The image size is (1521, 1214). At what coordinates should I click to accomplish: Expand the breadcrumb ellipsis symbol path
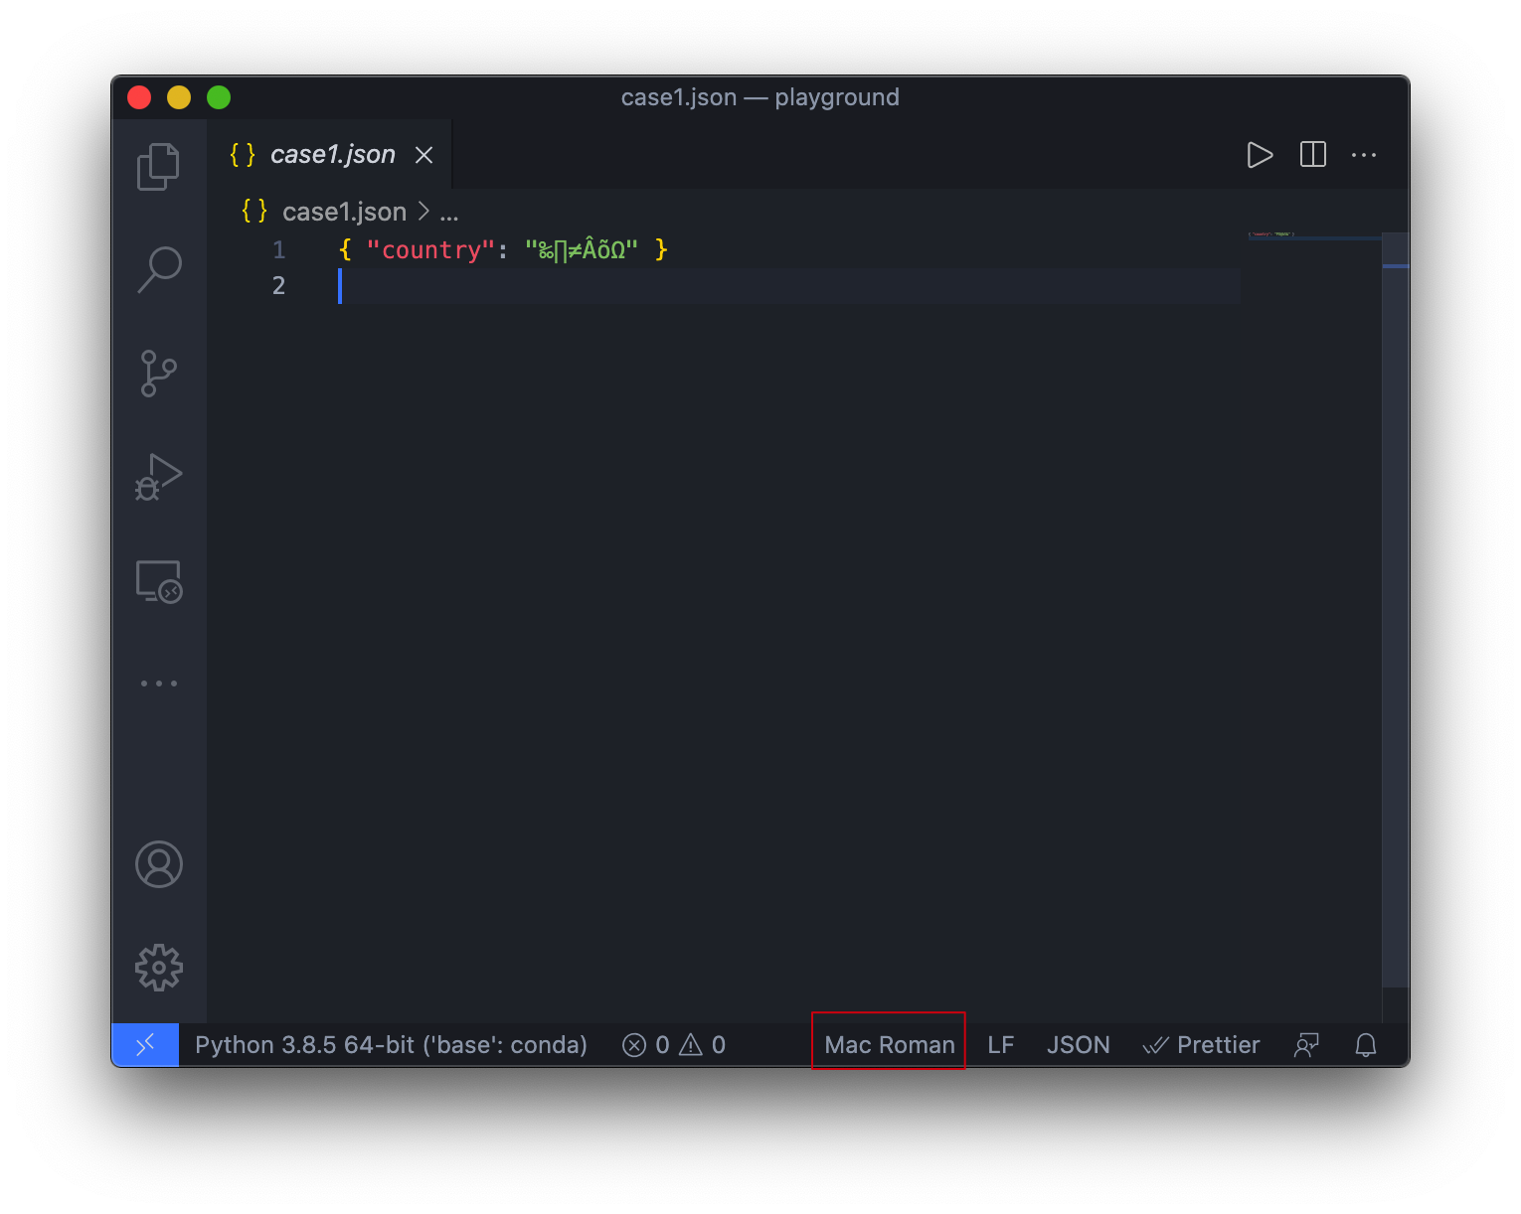tap(449, 212)
